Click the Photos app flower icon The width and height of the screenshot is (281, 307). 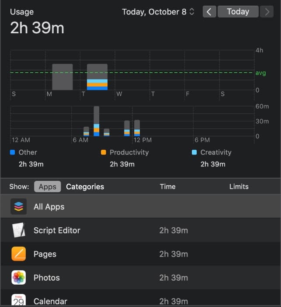point(18,278)
